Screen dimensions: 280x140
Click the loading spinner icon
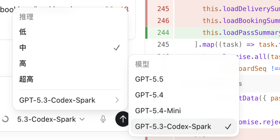[x=5, y=119]
